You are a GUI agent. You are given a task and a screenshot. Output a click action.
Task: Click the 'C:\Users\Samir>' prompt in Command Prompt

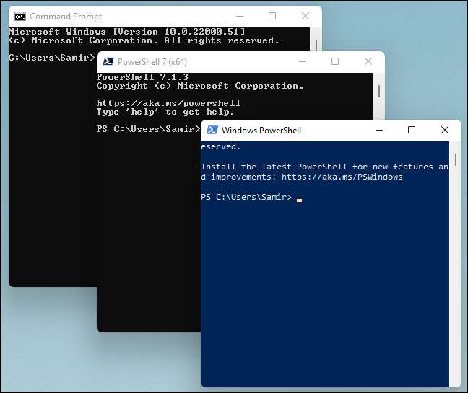tap(51, 57)
